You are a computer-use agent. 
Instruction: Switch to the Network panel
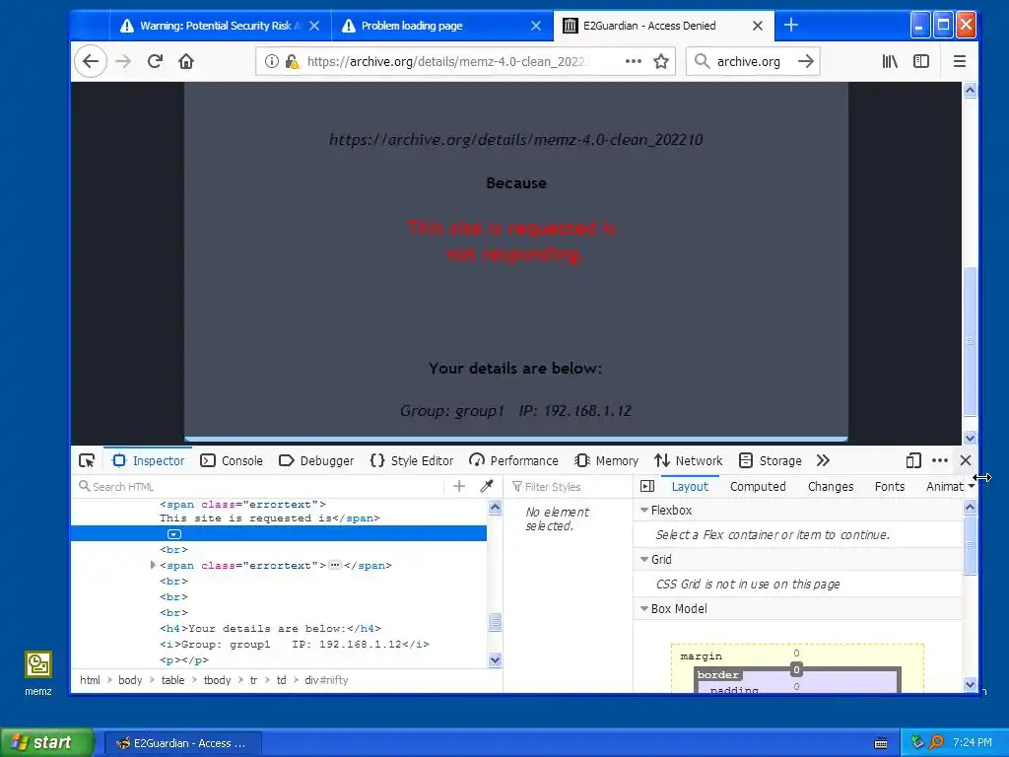[x=689, y=461]
